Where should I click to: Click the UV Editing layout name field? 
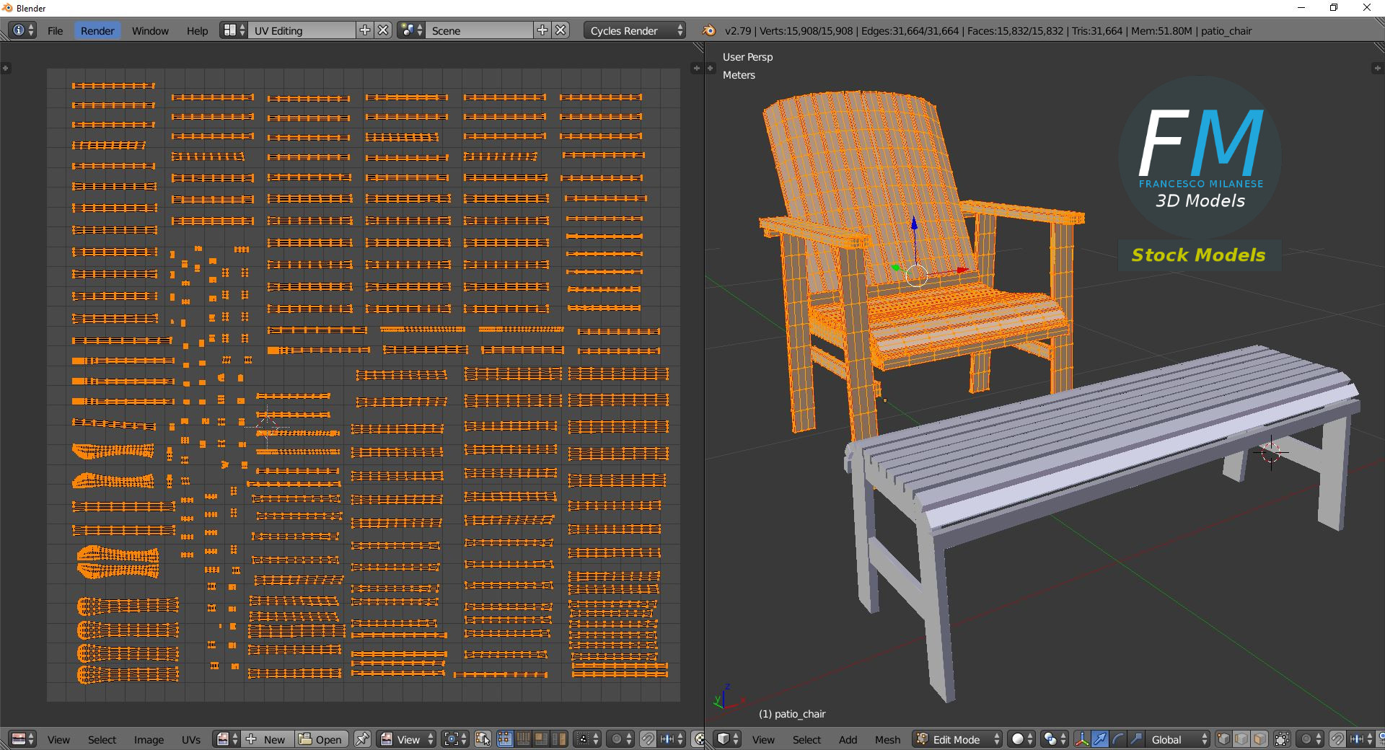(303, 30)
